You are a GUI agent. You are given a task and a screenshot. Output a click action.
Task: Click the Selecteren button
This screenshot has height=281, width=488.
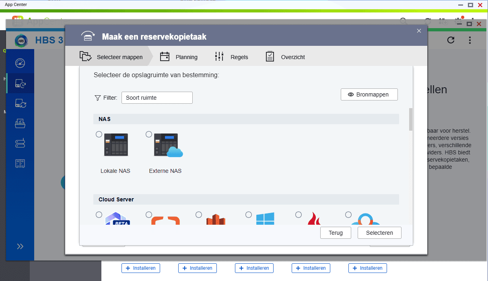pyautogui.click(x=379, y=232)
